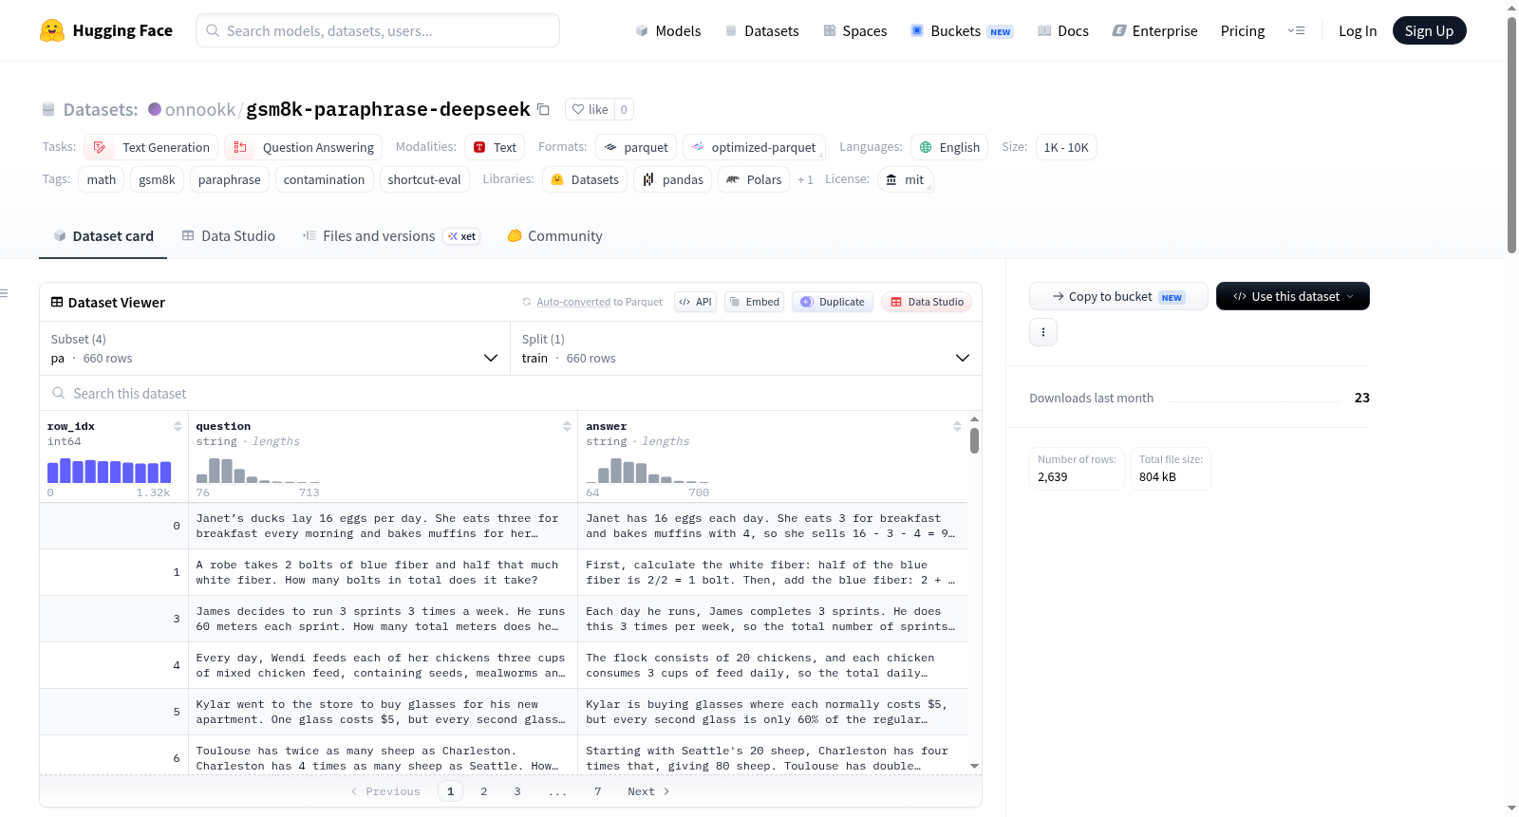
Task: Open the left sidebar collapse icon
Action: [4, 293]
